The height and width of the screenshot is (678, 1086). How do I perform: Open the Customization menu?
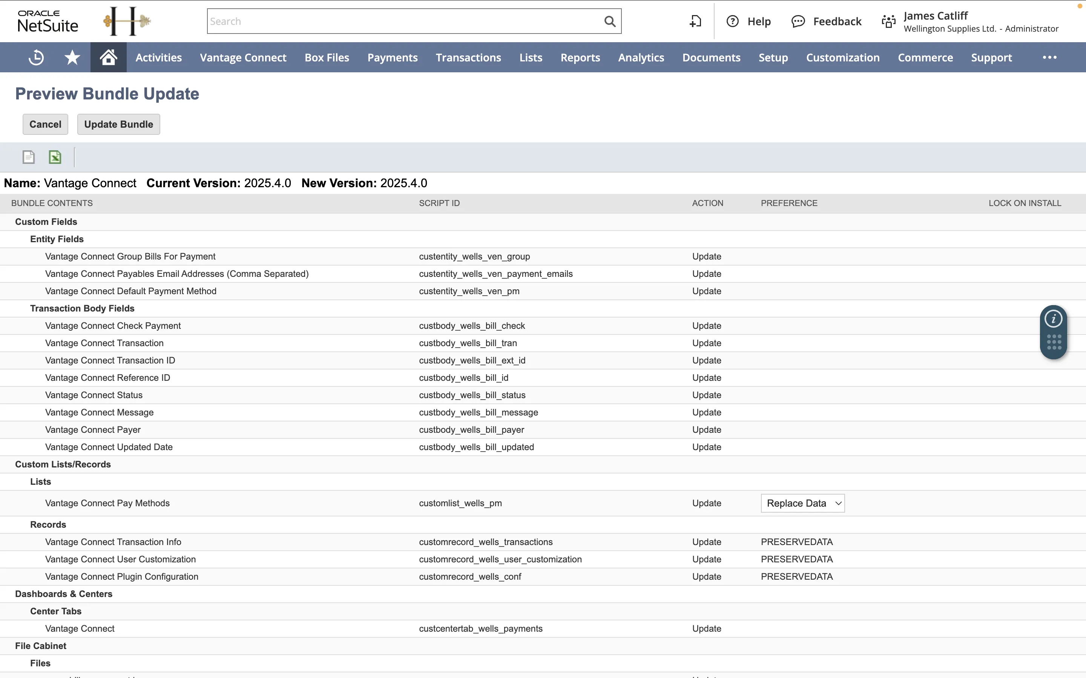coord(843,57)
